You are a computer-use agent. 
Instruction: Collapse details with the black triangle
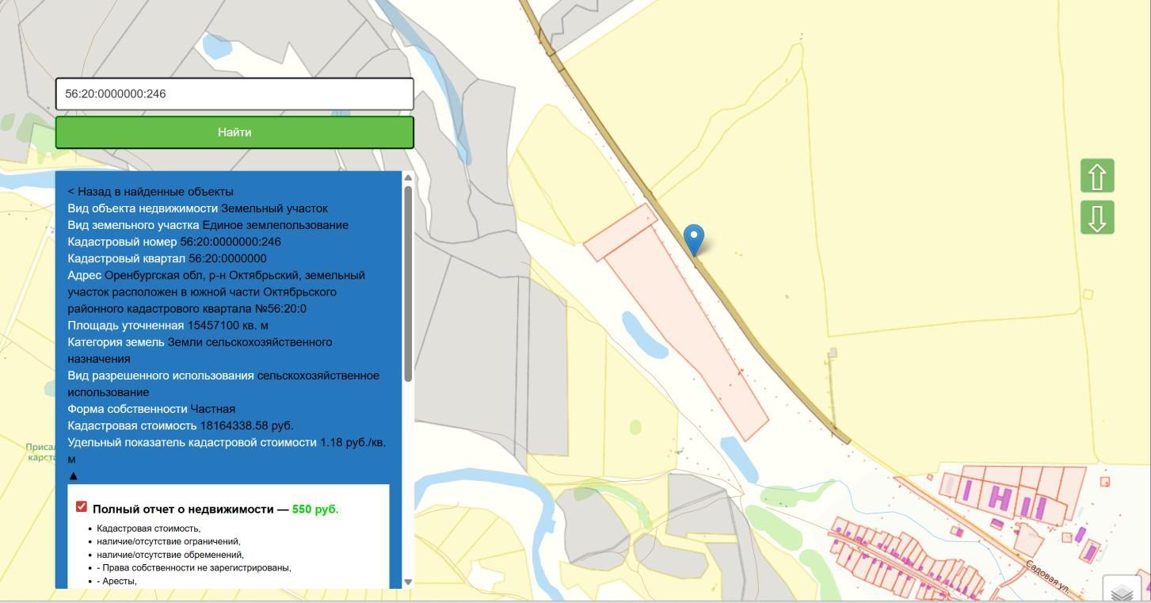(x=74, y=476)
